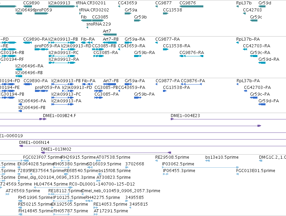Select EST IP03062.5prime
Screen dimensions: 286x216
pyautogui.click(x=178, y=164)
